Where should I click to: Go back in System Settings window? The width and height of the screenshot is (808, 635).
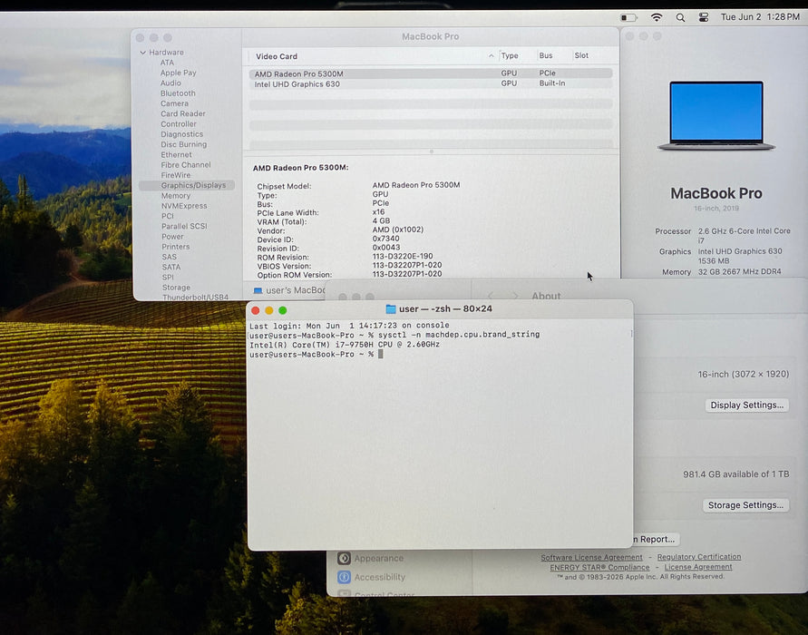pos(490,296)
